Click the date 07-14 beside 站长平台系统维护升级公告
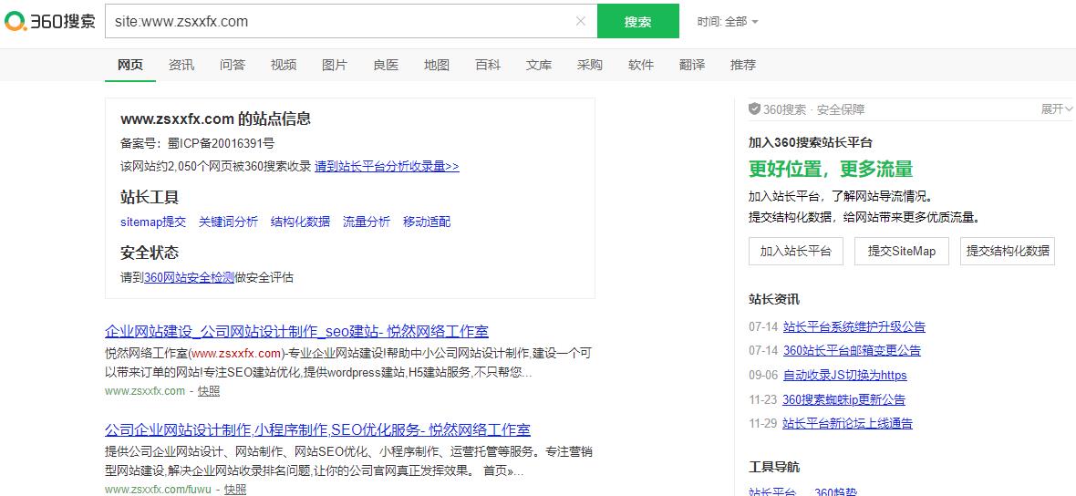Screen dimensions: 1076x496 (x=763, y=326)
